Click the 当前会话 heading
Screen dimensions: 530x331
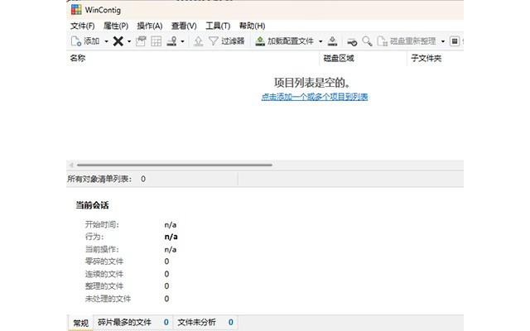[x=92, y=205]
